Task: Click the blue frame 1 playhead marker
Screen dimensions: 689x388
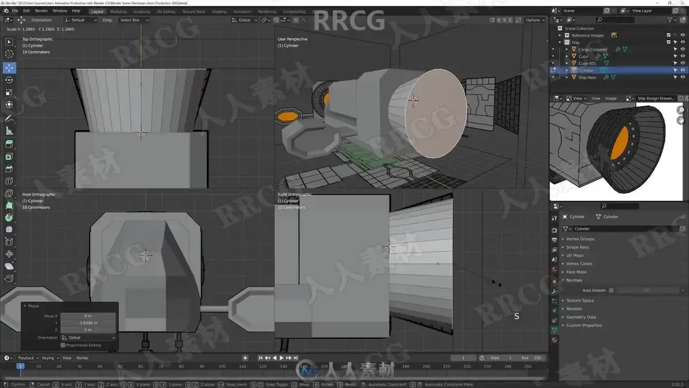Action: point(21,366)
